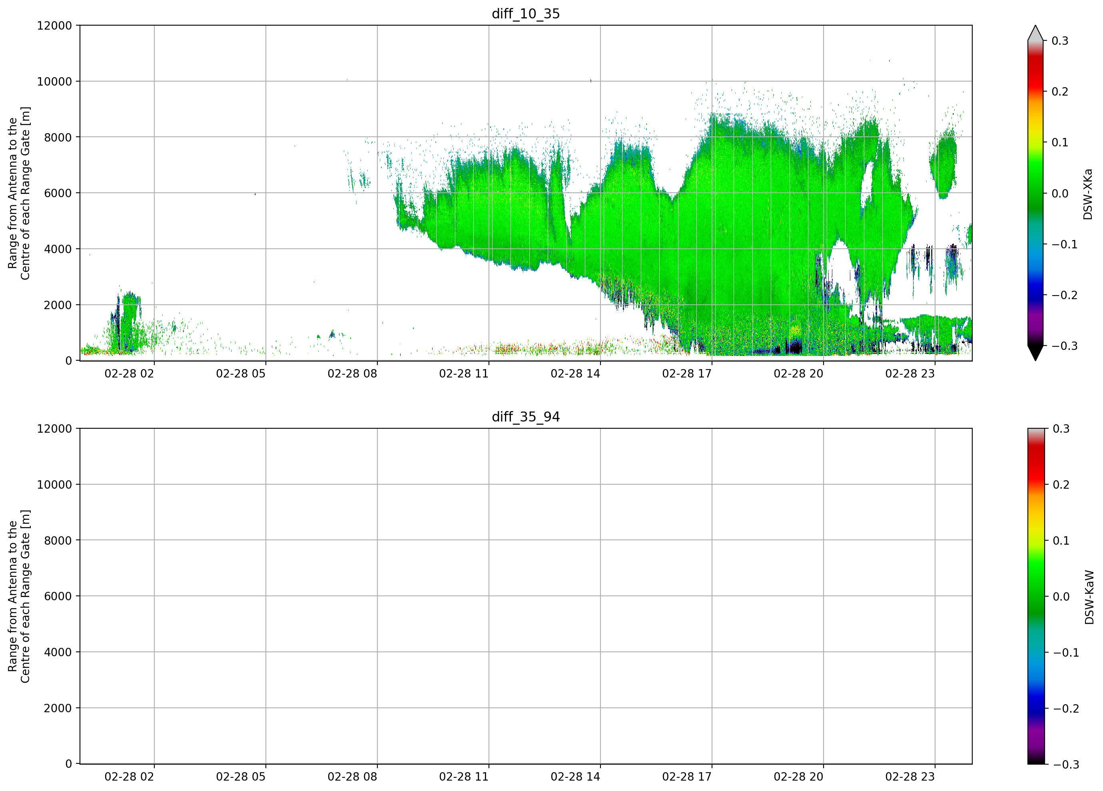Click the DSW-XKa rainbow colorbar
Image resolution: width=1103 pixels, height=791 pixels.
pyautogui.click(x=1035, y=193)
